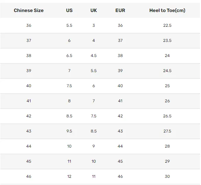Click US size 12 cell
Image resolution: width=201 pixels, height=185 pixels.
coord(69,176)
